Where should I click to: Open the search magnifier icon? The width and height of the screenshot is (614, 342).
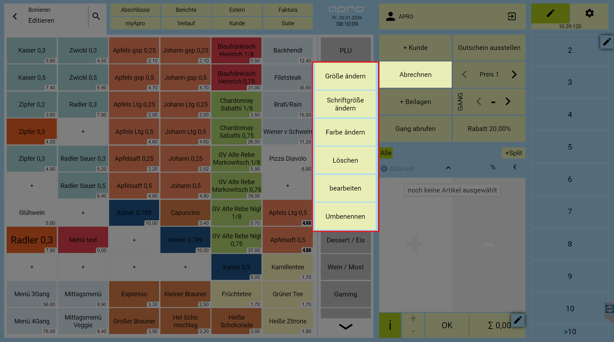coord(96,16)
